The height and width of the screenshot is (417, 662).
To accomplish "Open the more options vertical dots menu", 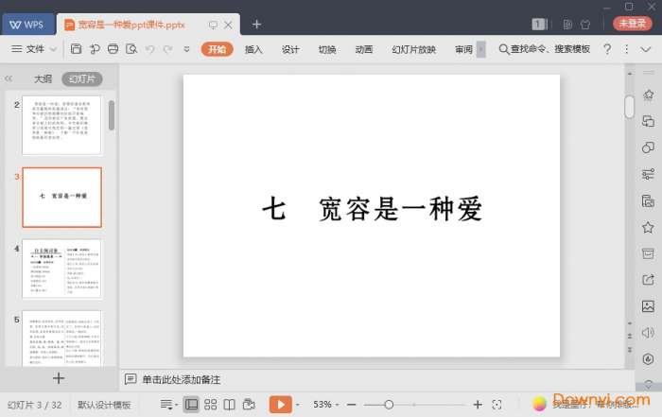I will coord(626,49).
